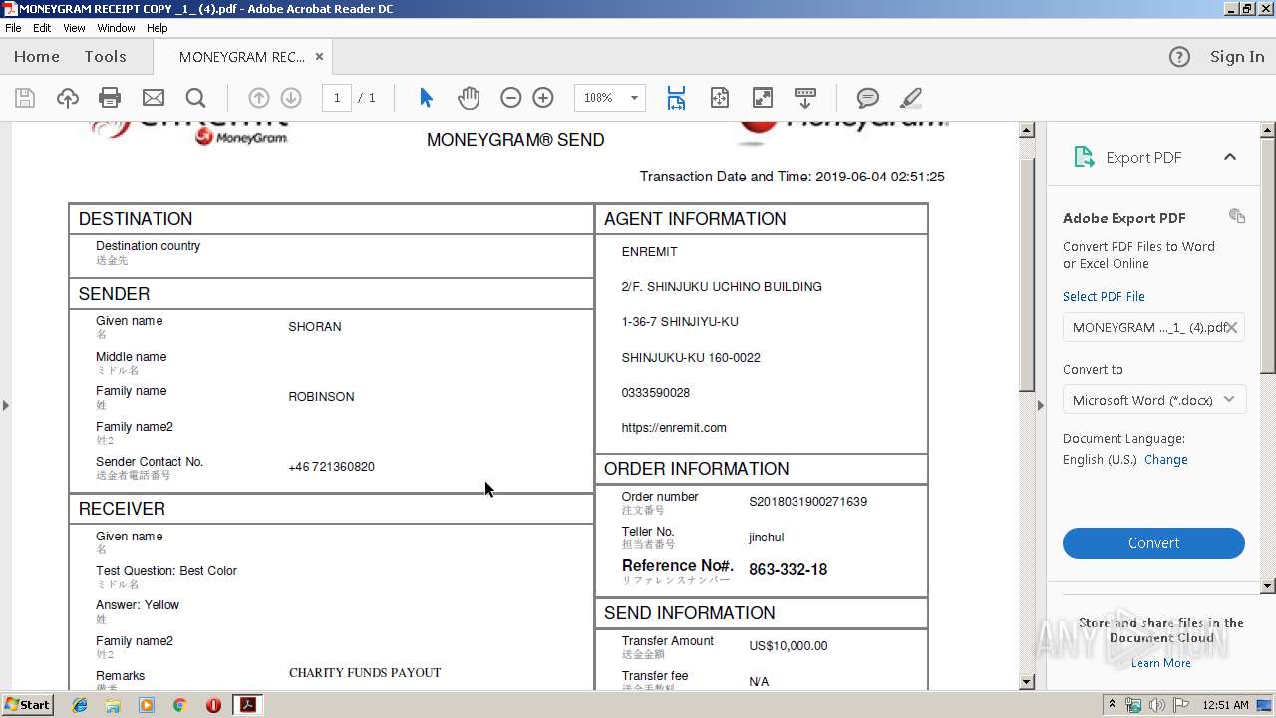Open the Window menu

tap(117, 28)
